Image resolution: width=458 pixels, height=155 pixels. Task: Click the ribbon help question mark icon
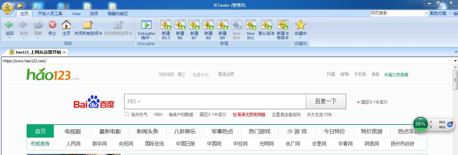coord(455,13)
